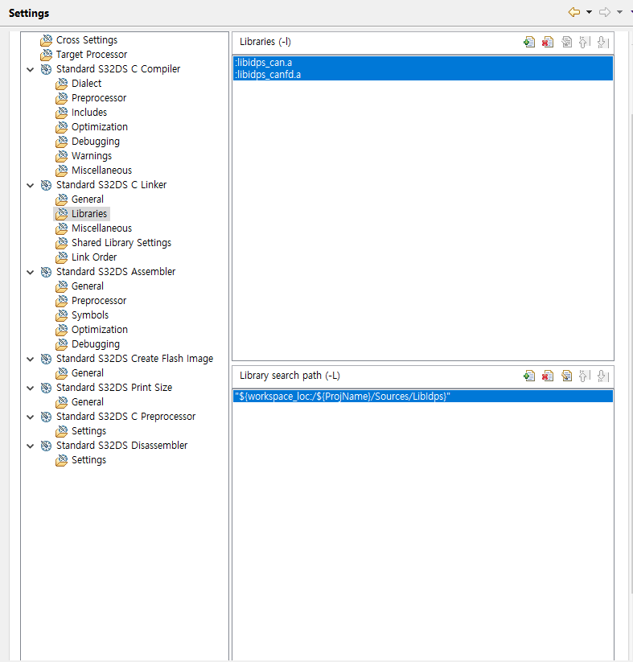Move library down in Libraries (-l) toolbar
Screen dimensions: 633x662
pos(603,42)
